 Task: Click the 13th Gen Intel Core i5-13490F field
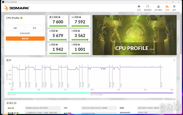pos(99,108)
